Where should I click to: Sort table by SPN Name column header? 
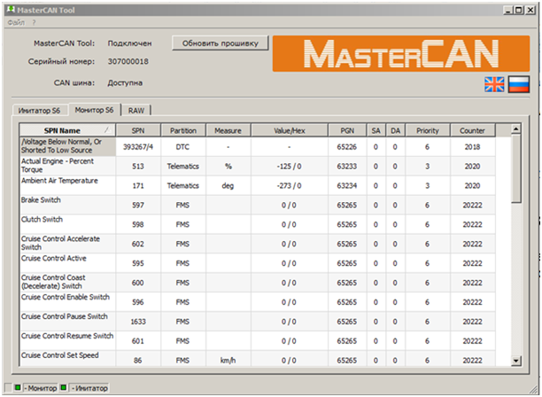coord(66,130)
